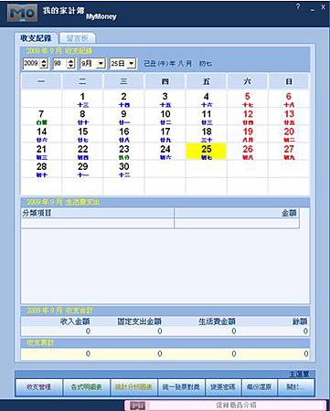Open the 收支管理 button
Screen dimensions: 330x411
pos(38,387)
